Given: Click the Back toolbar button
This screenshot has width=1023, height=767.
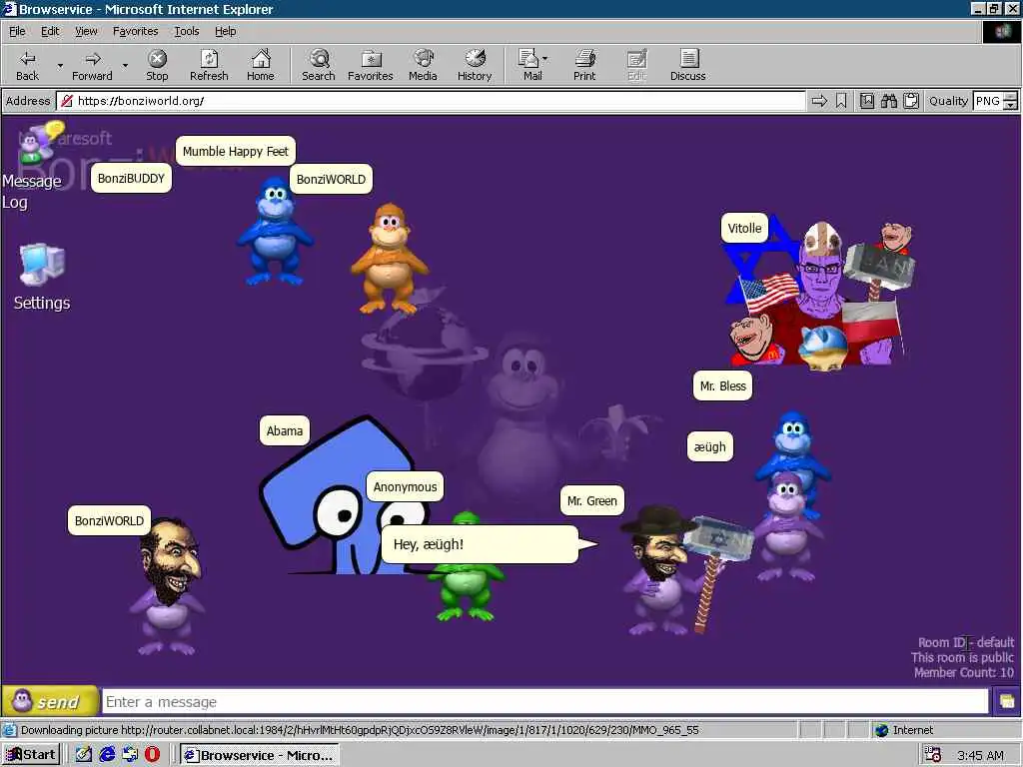Looking at the screenshot, I should pyautogui.click(x=27, y=65).
